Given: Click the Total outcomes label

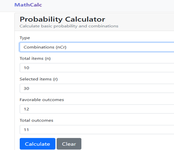Looking at the screenshot, I should (x=37, y=120).
